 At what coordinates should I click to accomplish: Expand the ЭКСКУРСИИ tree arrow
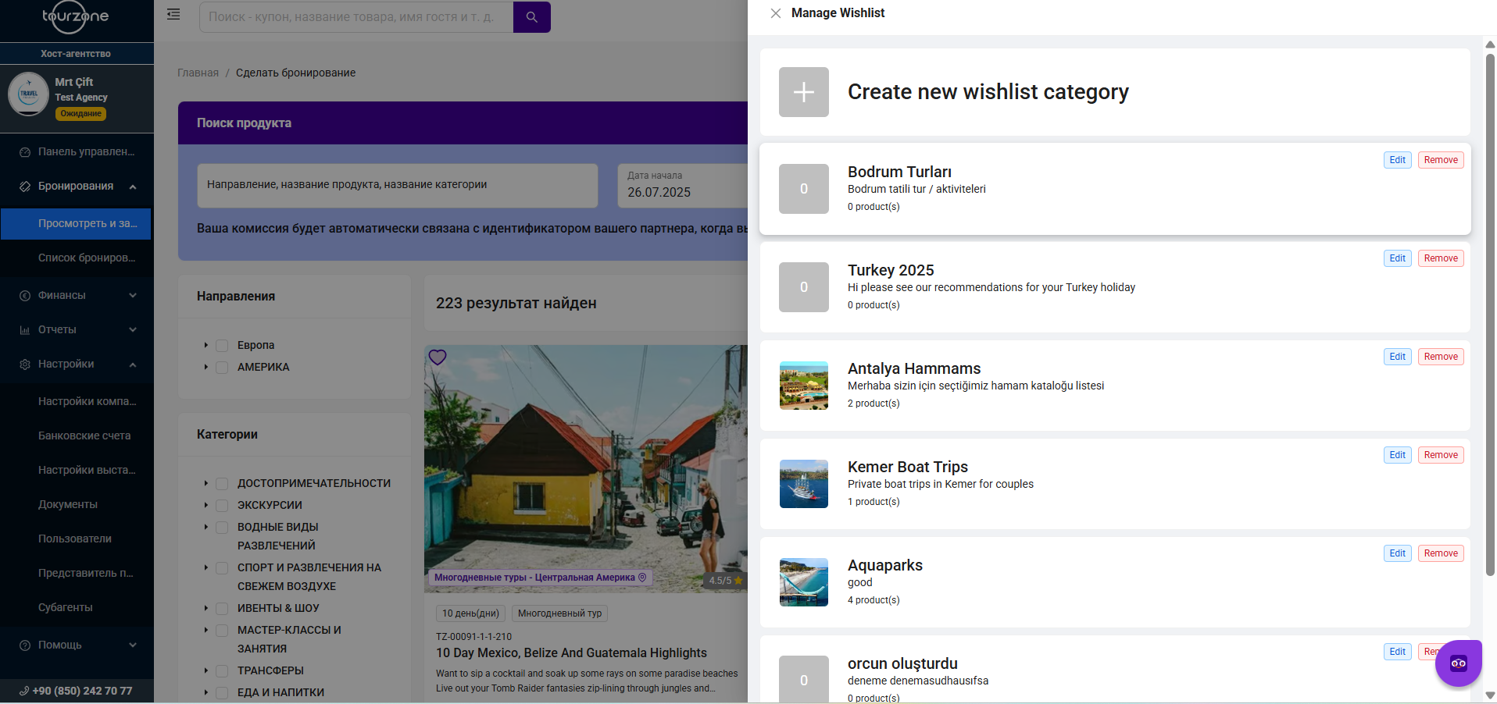[206, 505]
